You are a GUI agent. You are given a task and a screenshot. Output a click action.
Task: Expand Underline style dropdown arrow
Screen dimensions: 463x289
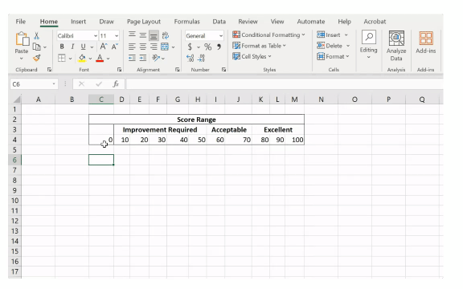(92, 47)
